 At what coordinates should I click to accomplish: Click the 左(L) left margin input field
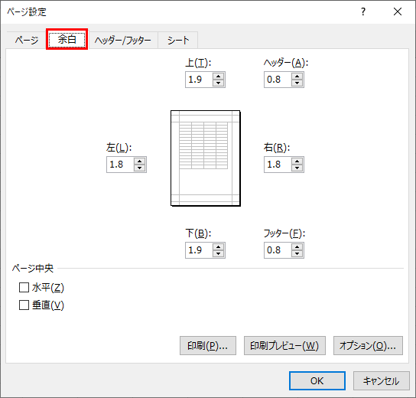[121, 165]
